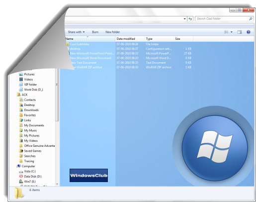Click the My Music folder icon
Viewport: 256px width, 202px height.
coord(21,130)
